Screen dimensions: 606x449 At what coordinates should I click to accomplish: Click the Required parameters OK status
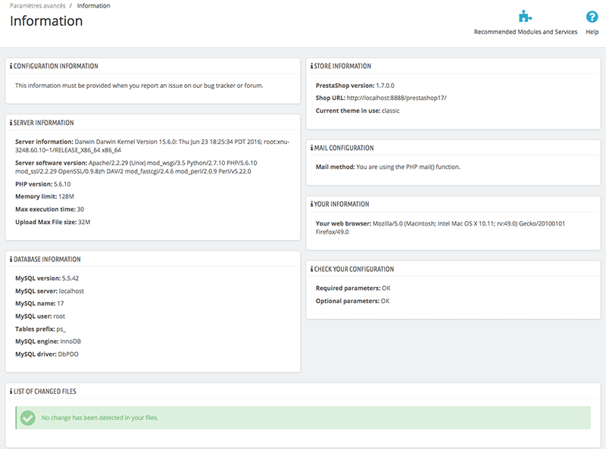[x=386, y=288]
